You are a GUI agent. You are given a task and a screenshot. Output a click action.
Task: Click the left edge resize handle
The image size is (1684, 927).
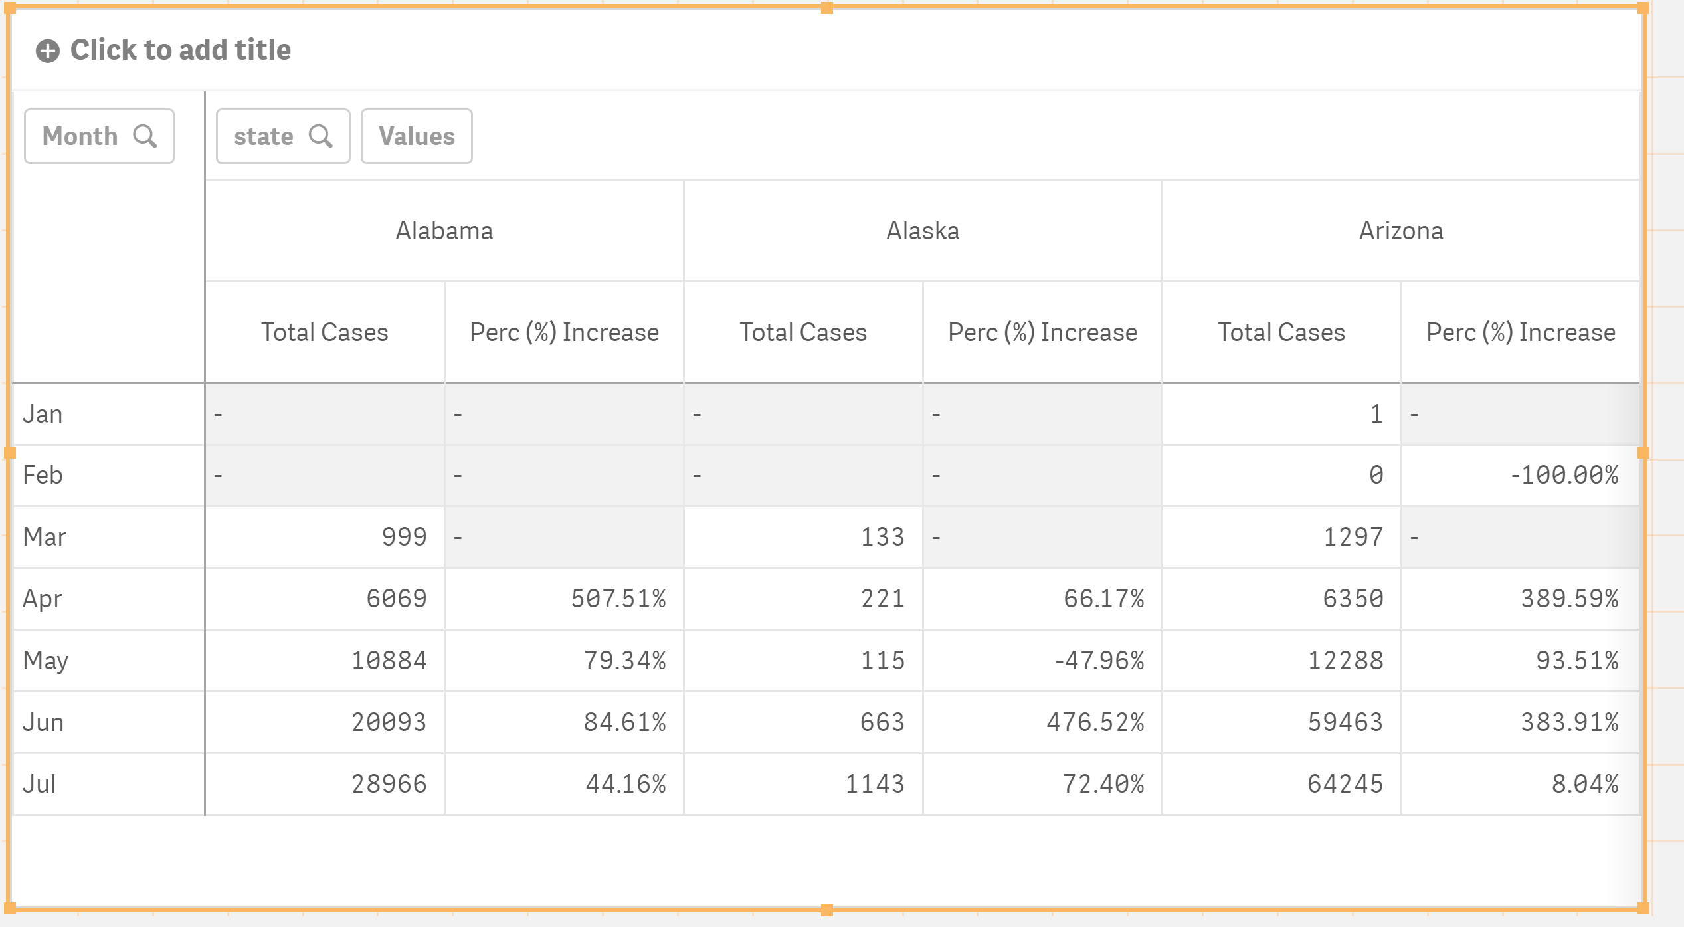pos(10,453)
